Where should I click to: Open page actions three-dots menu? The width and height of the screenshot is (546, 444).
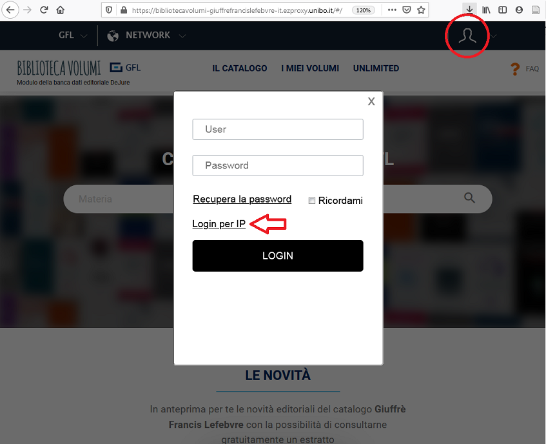coord(392,10)
